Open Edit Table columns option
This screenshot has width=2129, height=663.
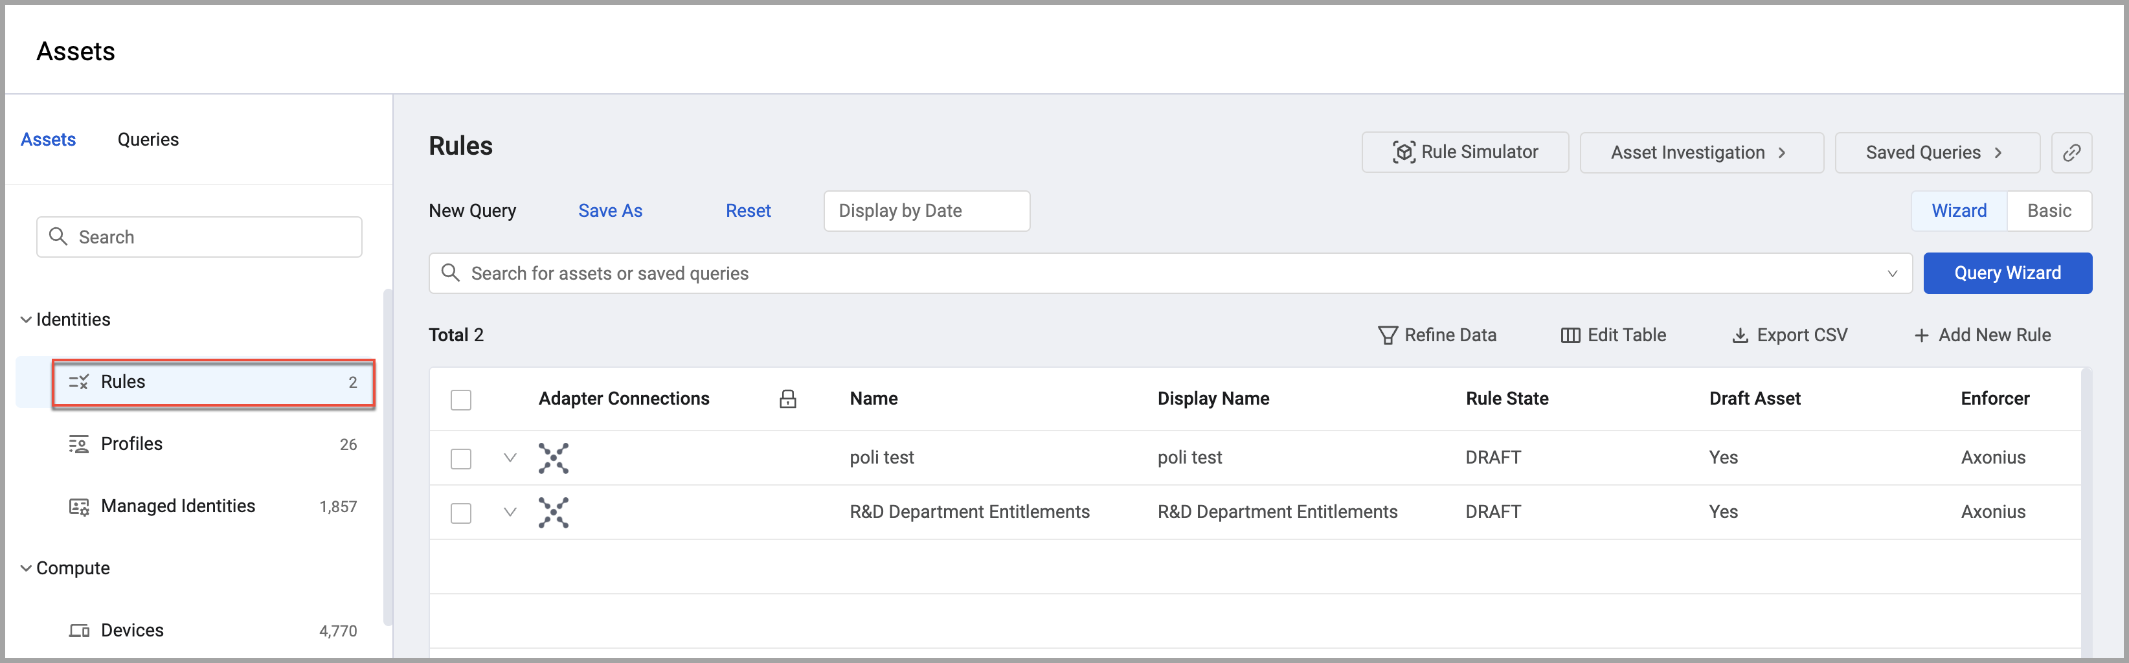point(1612,335)
